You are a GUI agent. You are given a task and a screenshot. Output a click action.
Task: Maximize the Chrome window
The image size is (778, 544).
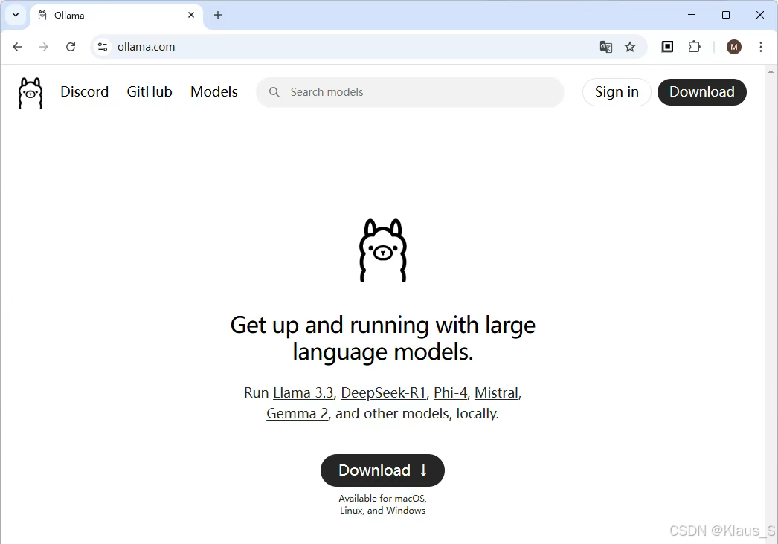pyautogui.click(x=726, y=15)
